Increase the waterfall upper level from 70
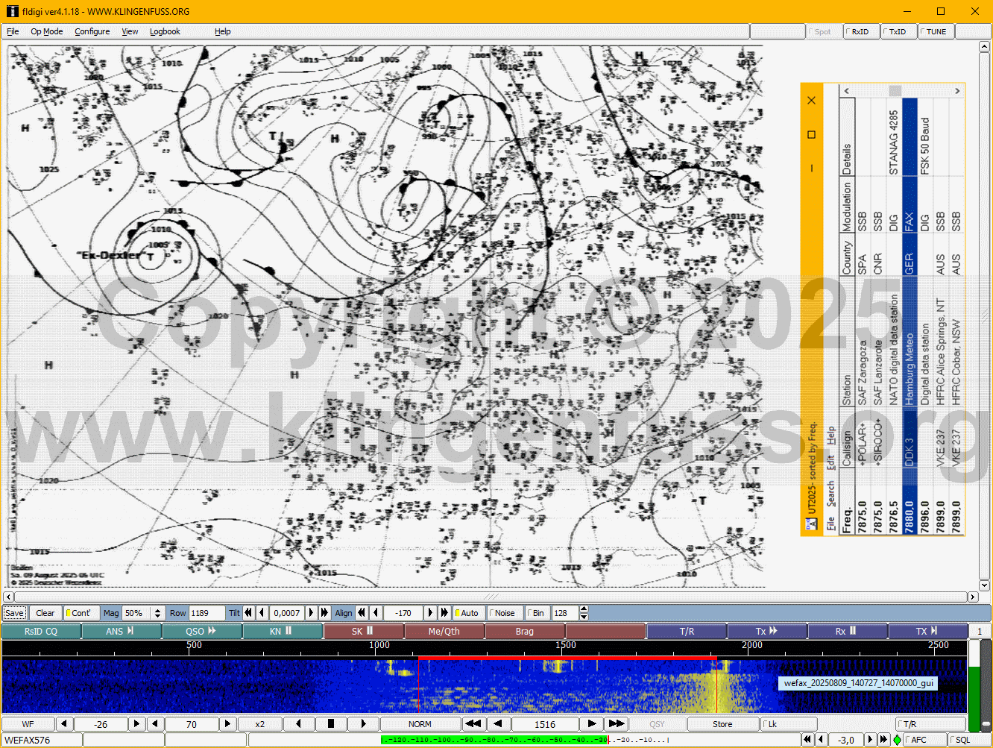 tap(227, 724)
